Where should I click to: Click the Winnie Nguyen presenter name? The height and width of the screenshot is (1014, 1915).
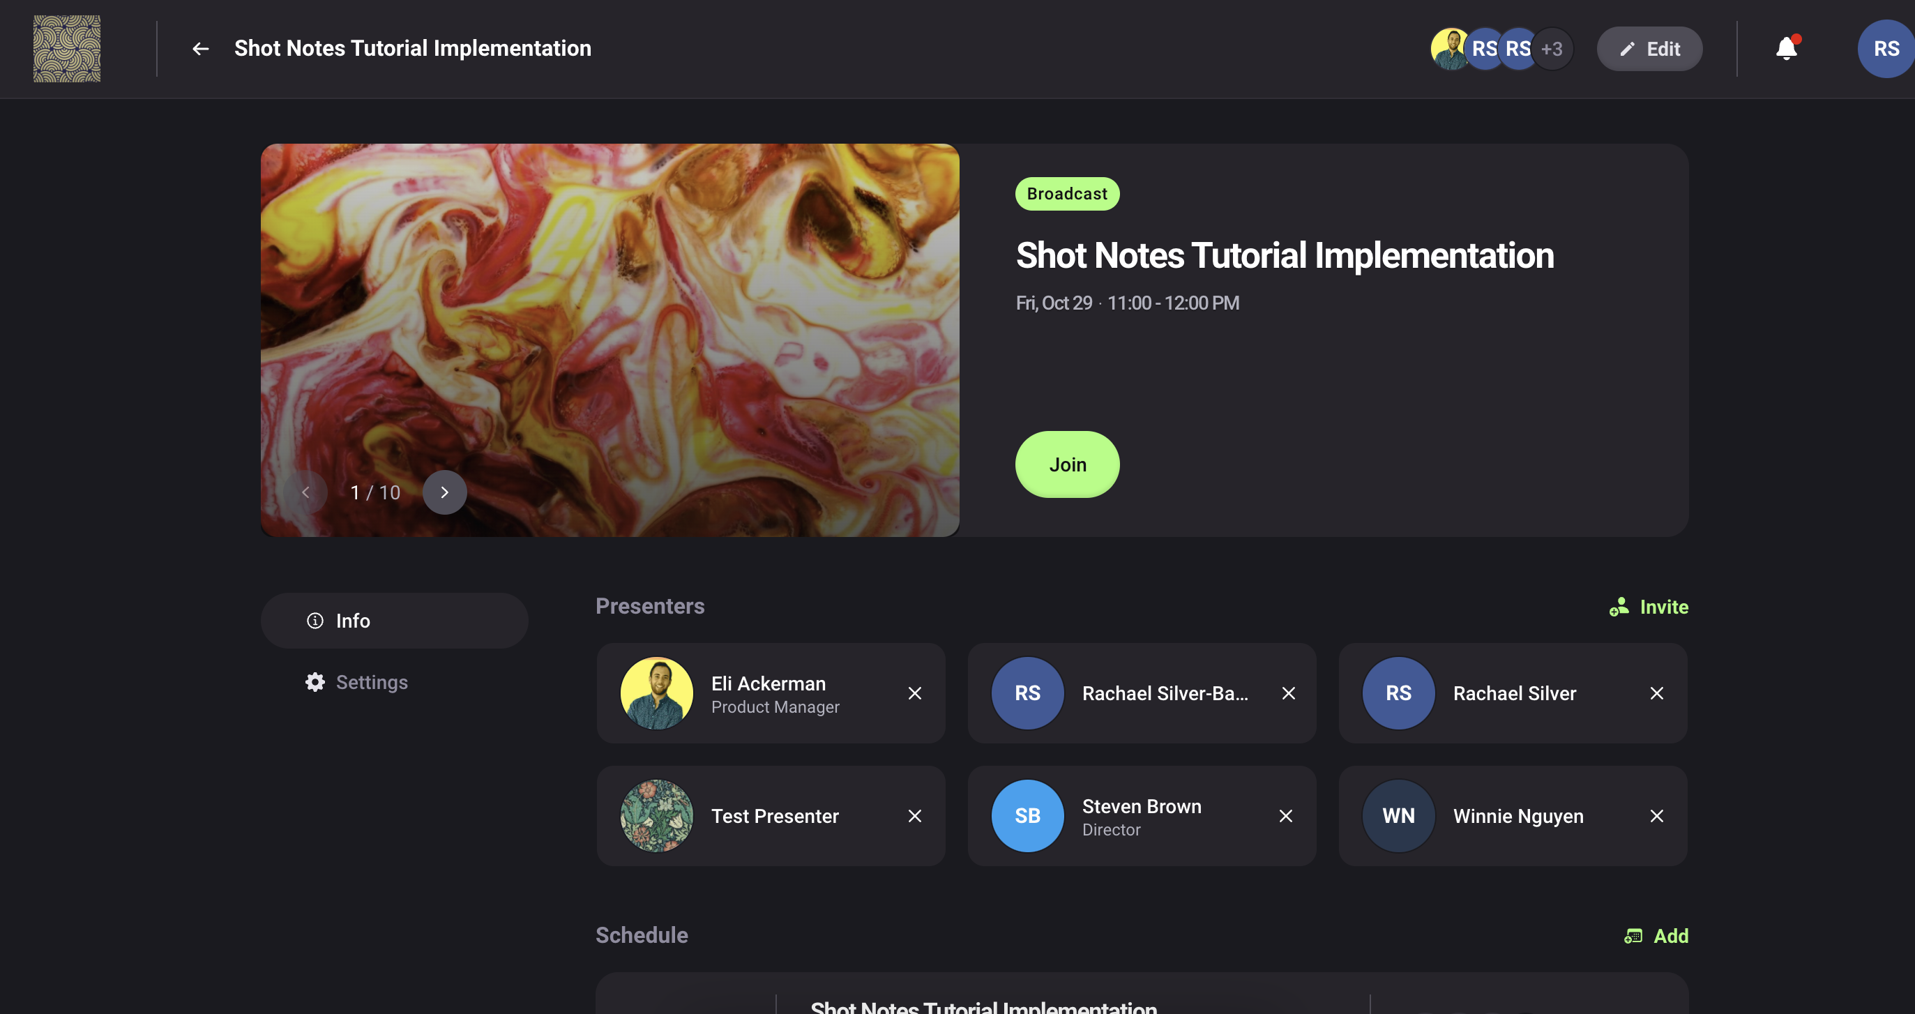[1518, 816]
